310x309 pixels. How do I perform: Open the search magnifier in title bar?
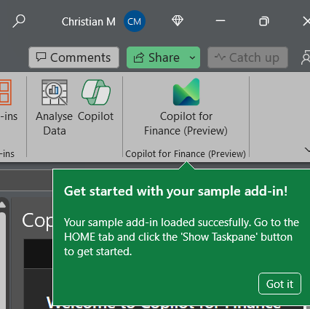pyautogui.click(x=19, y=21)
